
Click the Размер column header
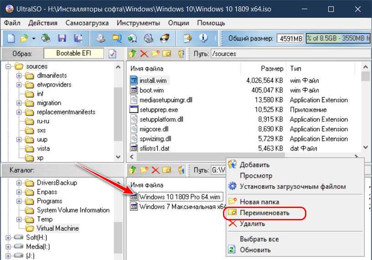[272, 68]
